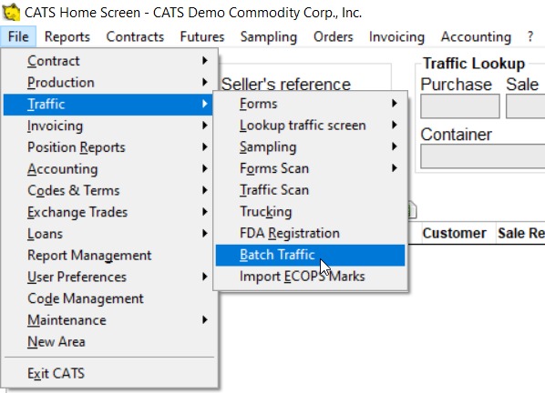Choose Traffic Scan from Traffic submenu

(311, 190)
